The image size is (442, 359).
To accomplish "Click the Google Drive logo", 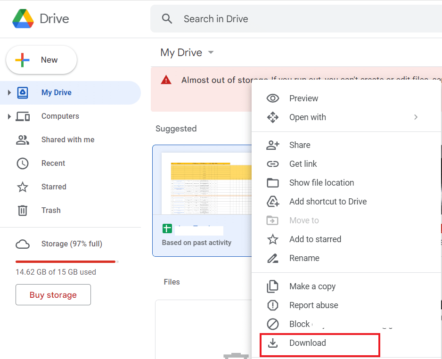I will pos(23,18).
